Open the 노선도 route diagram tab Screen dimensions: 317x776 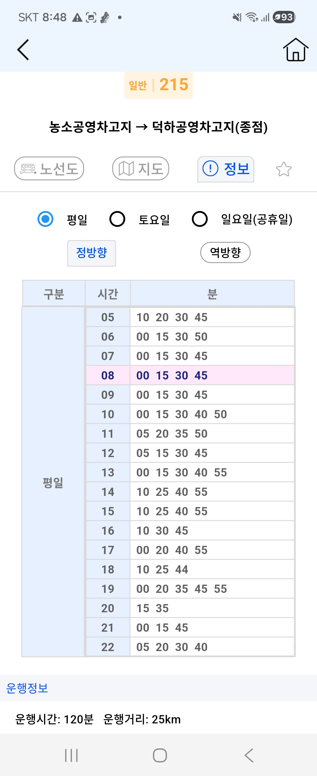click(49, 168)
